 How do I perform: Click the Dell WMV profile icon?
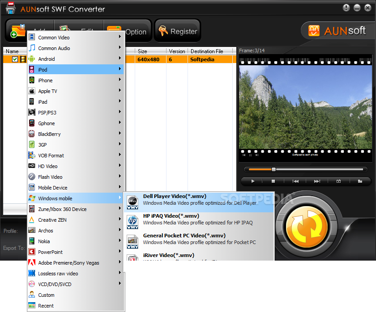tap(132, 202)
